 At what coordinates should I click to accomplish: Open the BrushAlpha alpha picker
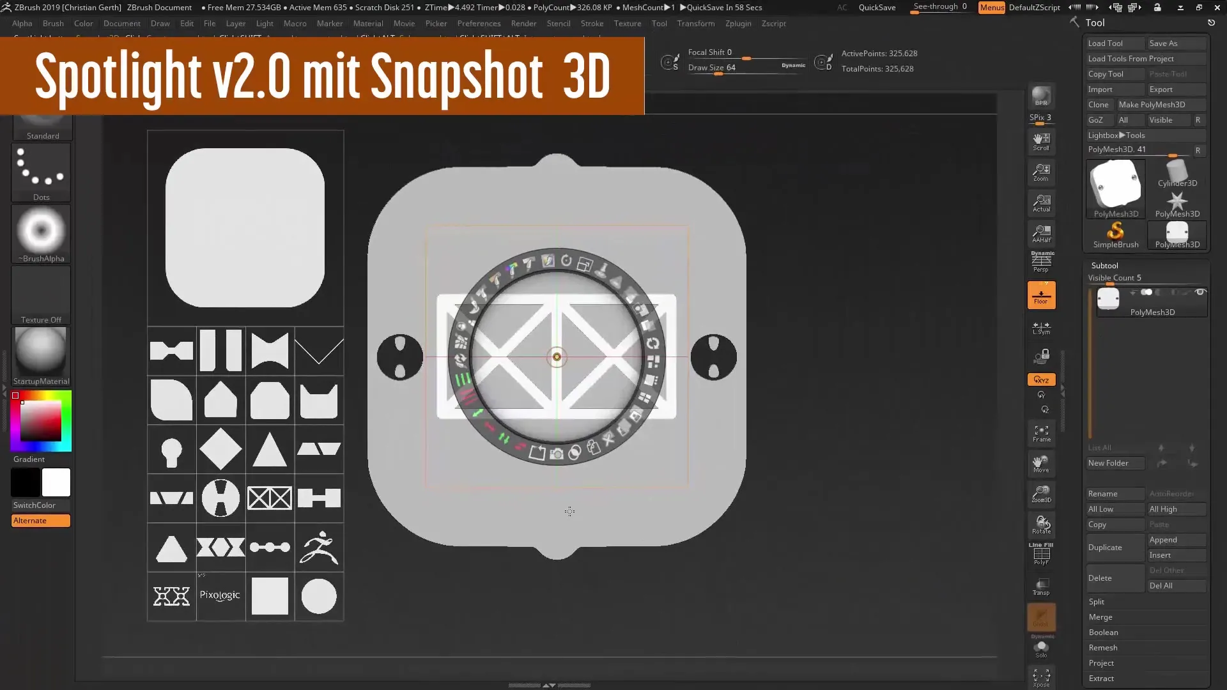point(41,234)
